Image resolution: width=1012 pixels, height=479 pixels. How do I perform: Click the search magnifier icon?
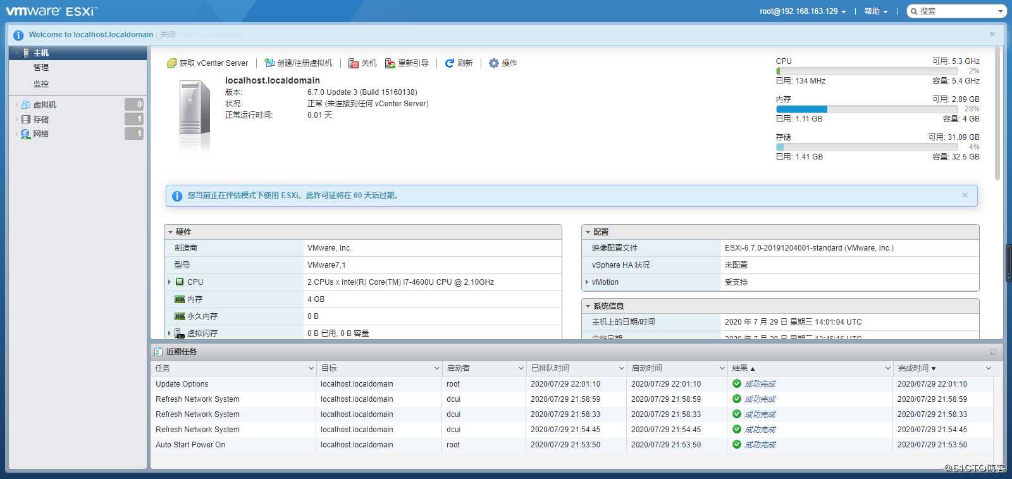point(914,11)
